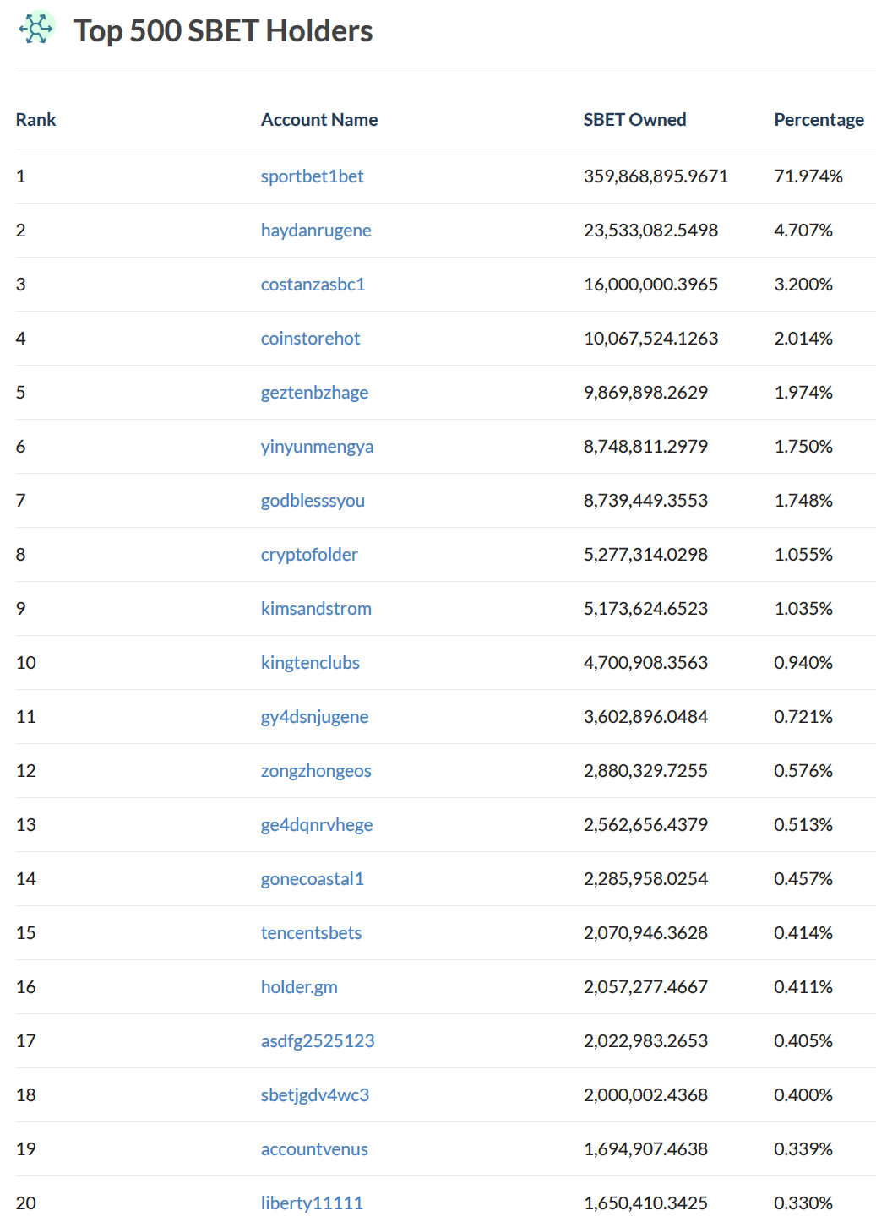
Task: Select the kingtenclubs account link
Action: (x=310, y=663)
